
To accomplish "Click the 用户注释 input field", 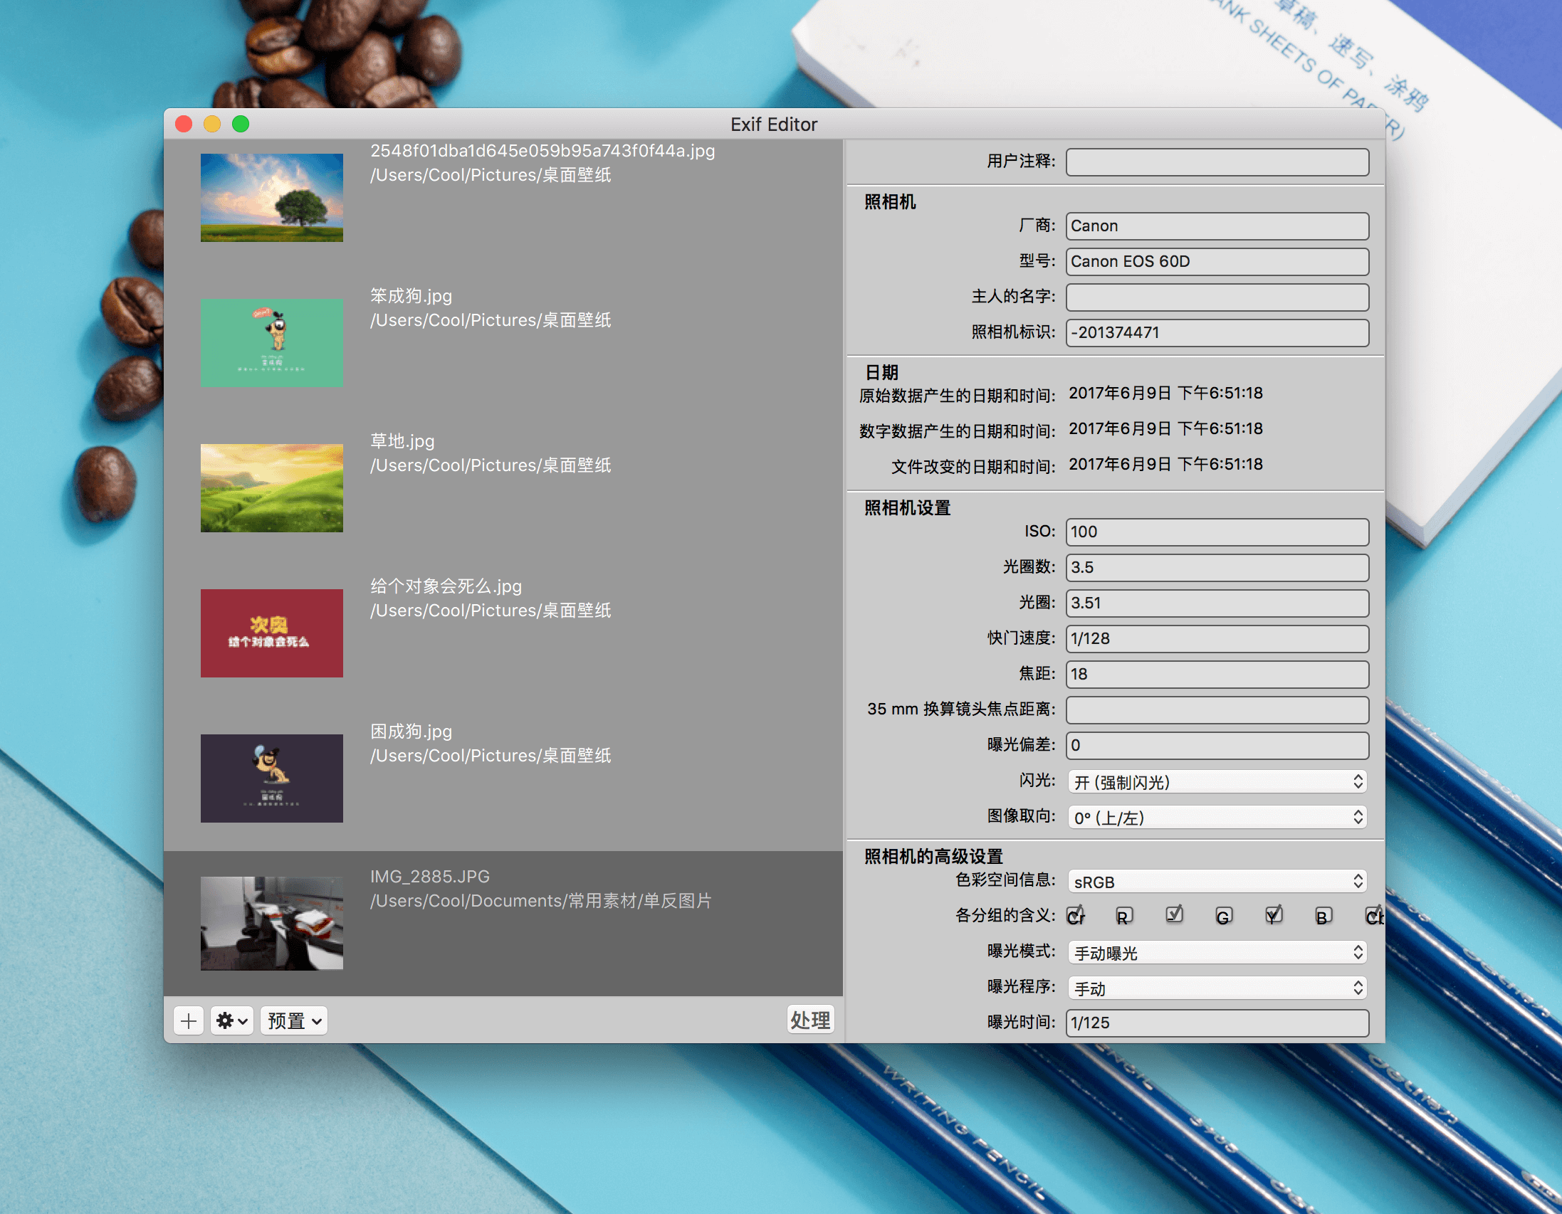I will tap(1217, 162).
